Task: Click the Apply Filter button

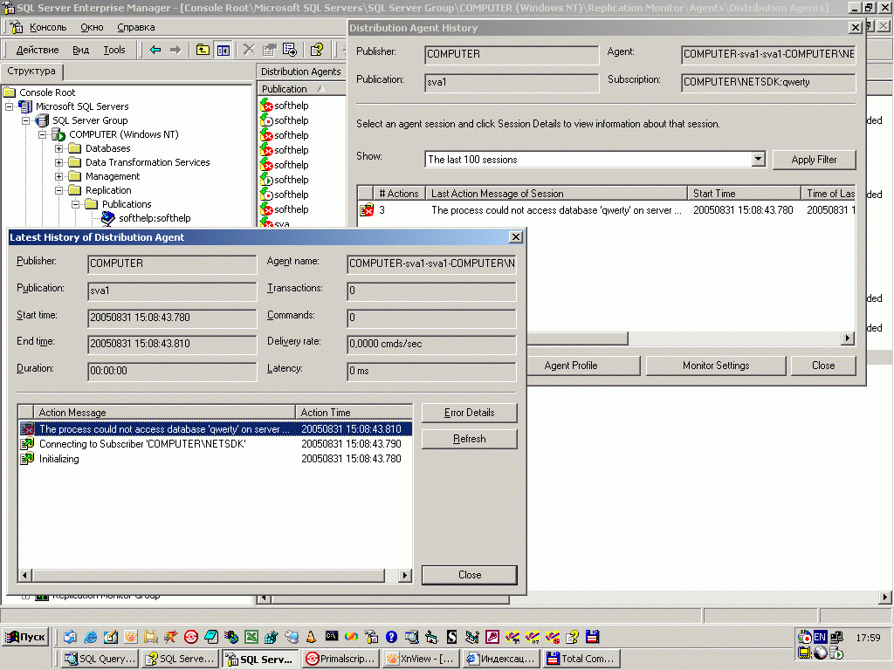Action: click(814, 160)
